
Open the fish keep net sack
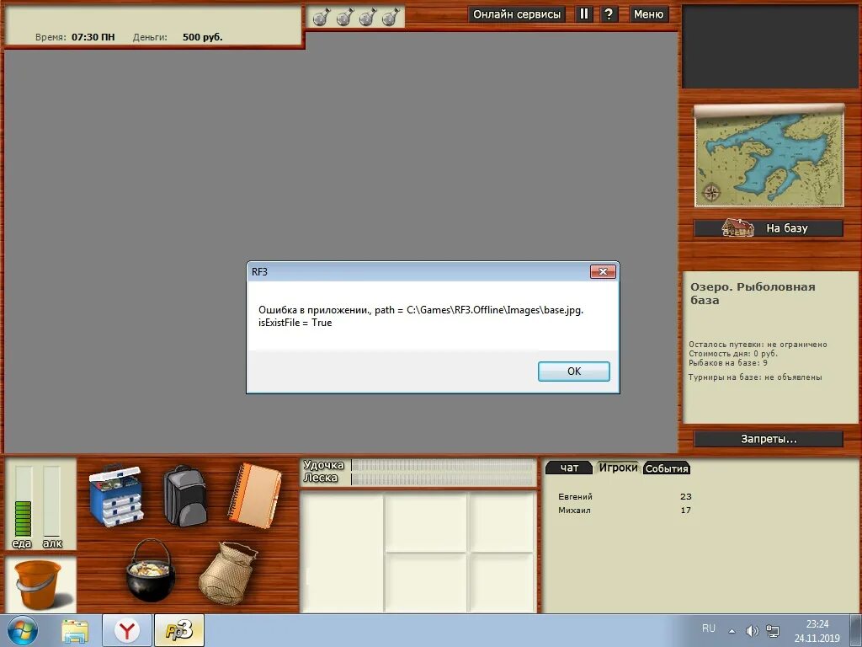pos(227,573)
